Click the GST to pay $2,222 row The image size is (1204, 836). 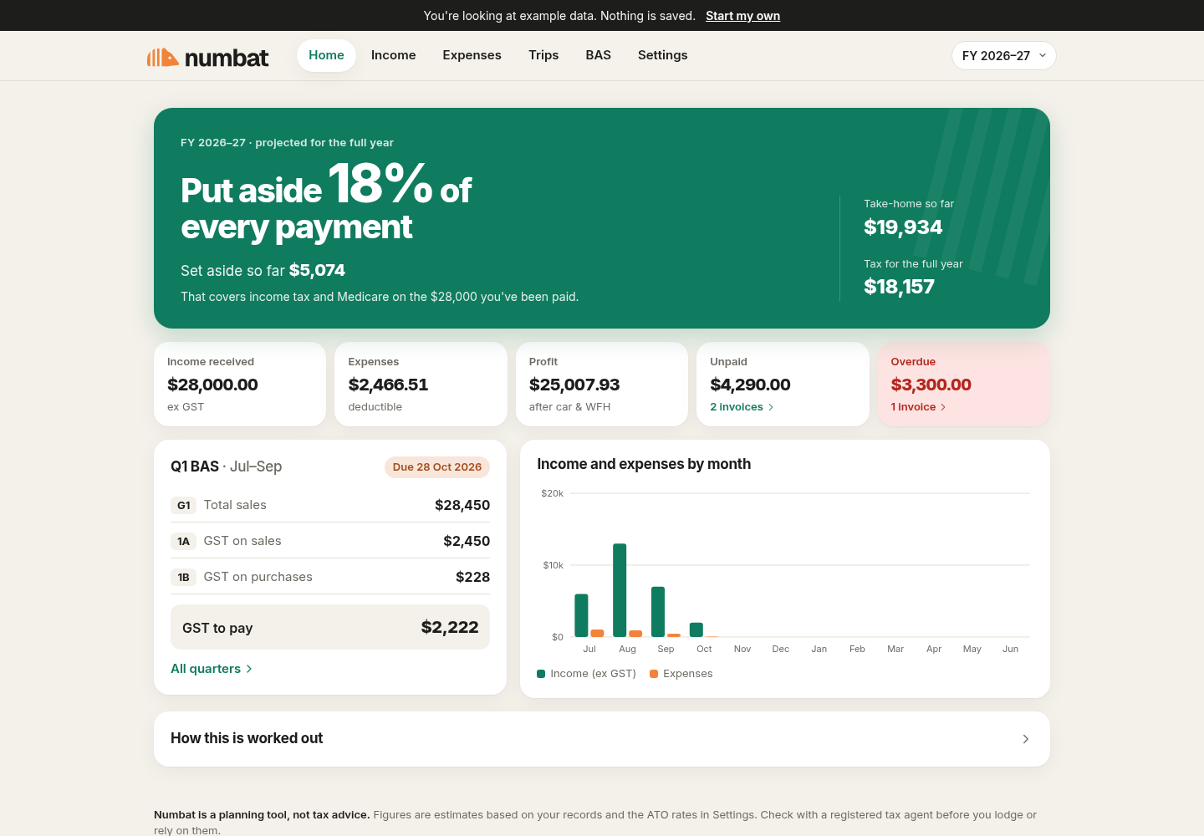[330, 627]
